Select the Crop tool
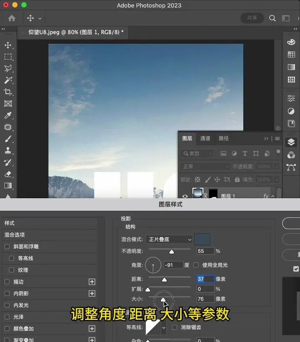300x342 pixels. 8,92
